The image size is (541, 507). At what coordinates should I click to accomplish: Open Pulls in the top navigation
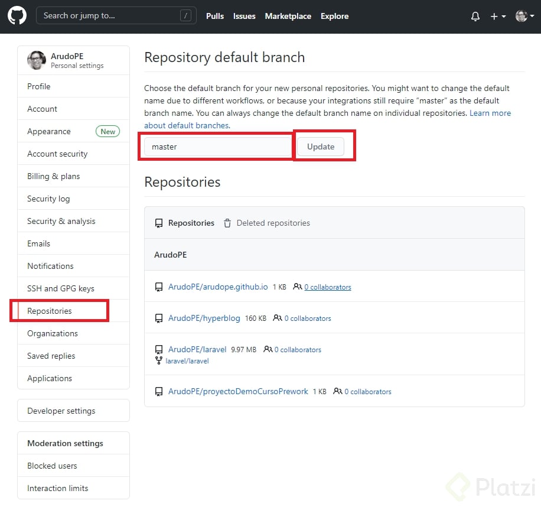click(215, 16)
